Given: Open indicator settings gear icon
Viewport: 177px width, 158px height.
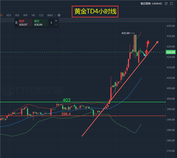Looking at the screenshot, I should [59, 15].
